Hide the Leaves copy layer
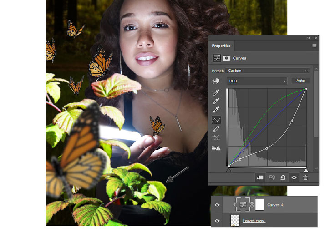Viewport: 330px width, 233px height. 217,221
